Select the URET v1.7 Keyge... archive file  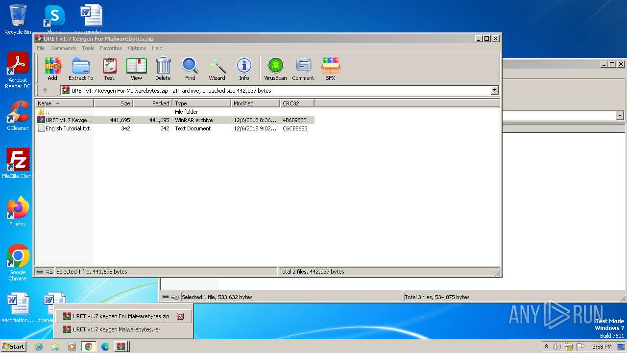tap(174, 120)
